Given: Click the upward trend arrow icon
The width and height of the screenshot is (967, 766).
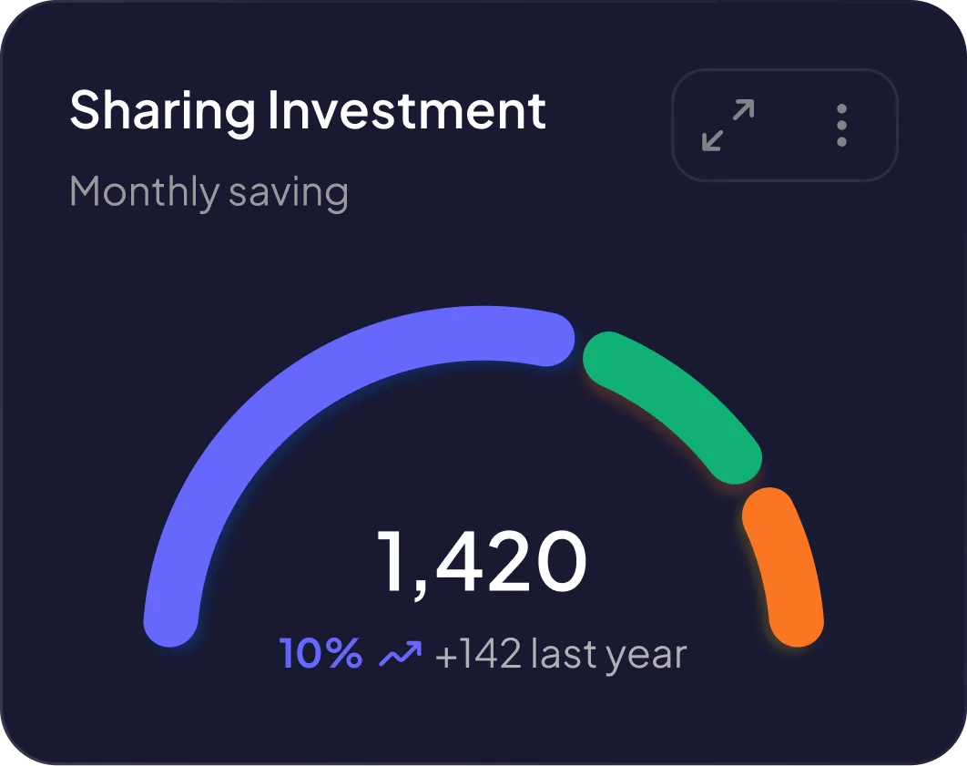Looking at the screenshot, I should [399, 651].
